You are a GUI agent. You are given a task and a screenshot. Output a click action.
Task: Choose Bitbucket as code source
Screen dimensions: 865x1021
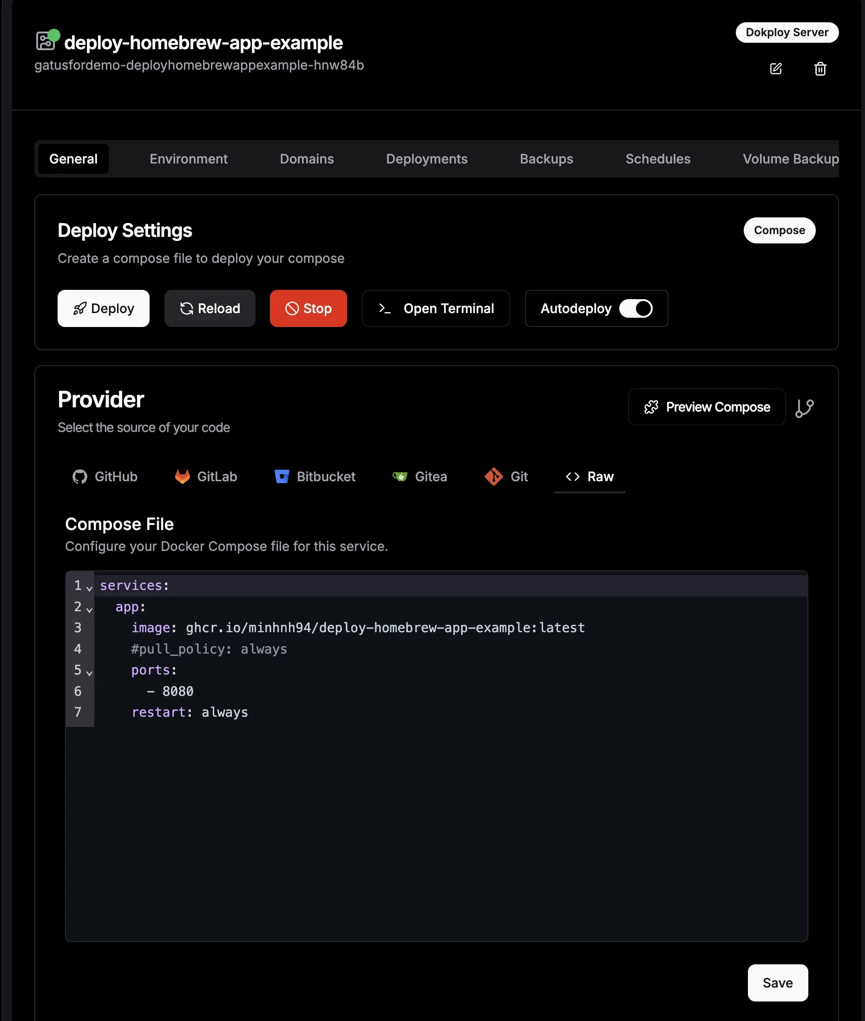click(x=315, y=477)
